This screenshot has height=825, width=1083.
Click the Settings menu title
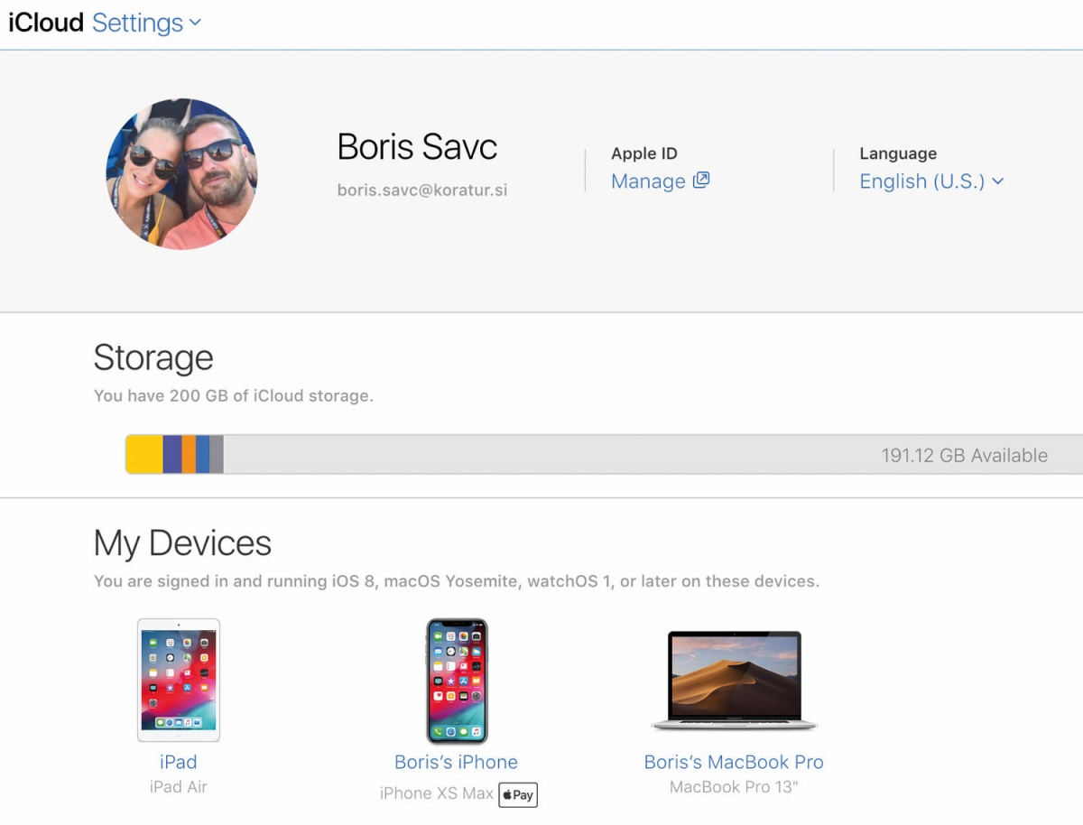137,23
